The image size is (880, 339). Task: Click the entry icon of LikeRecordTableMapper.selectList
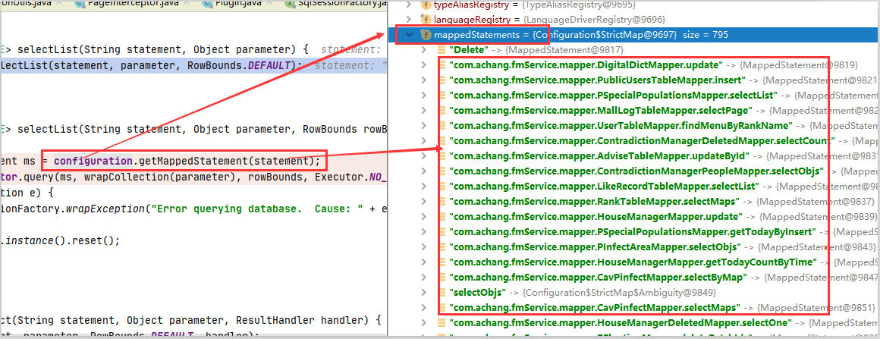pyautogui.click(x=443, y=186)
